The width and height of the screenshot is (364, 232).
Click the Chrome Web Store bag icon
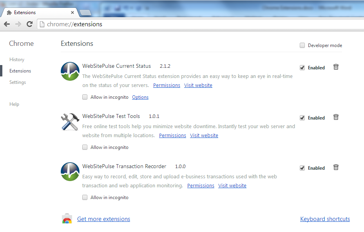pyautogui.click(x=67, y=219)
